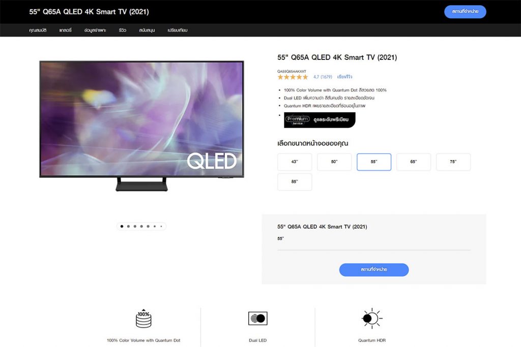
Task: Click the 100% Color Volume Quantum Dot icon
Action: pos(143,319)
